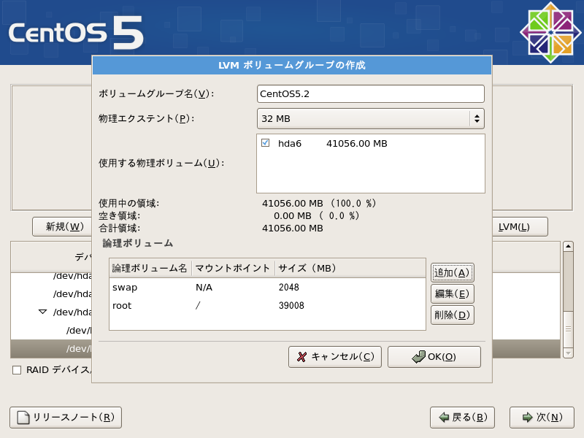The image size is (584, 438).
Task: Click the 編集(E) edit button
Action: [453, 294]
